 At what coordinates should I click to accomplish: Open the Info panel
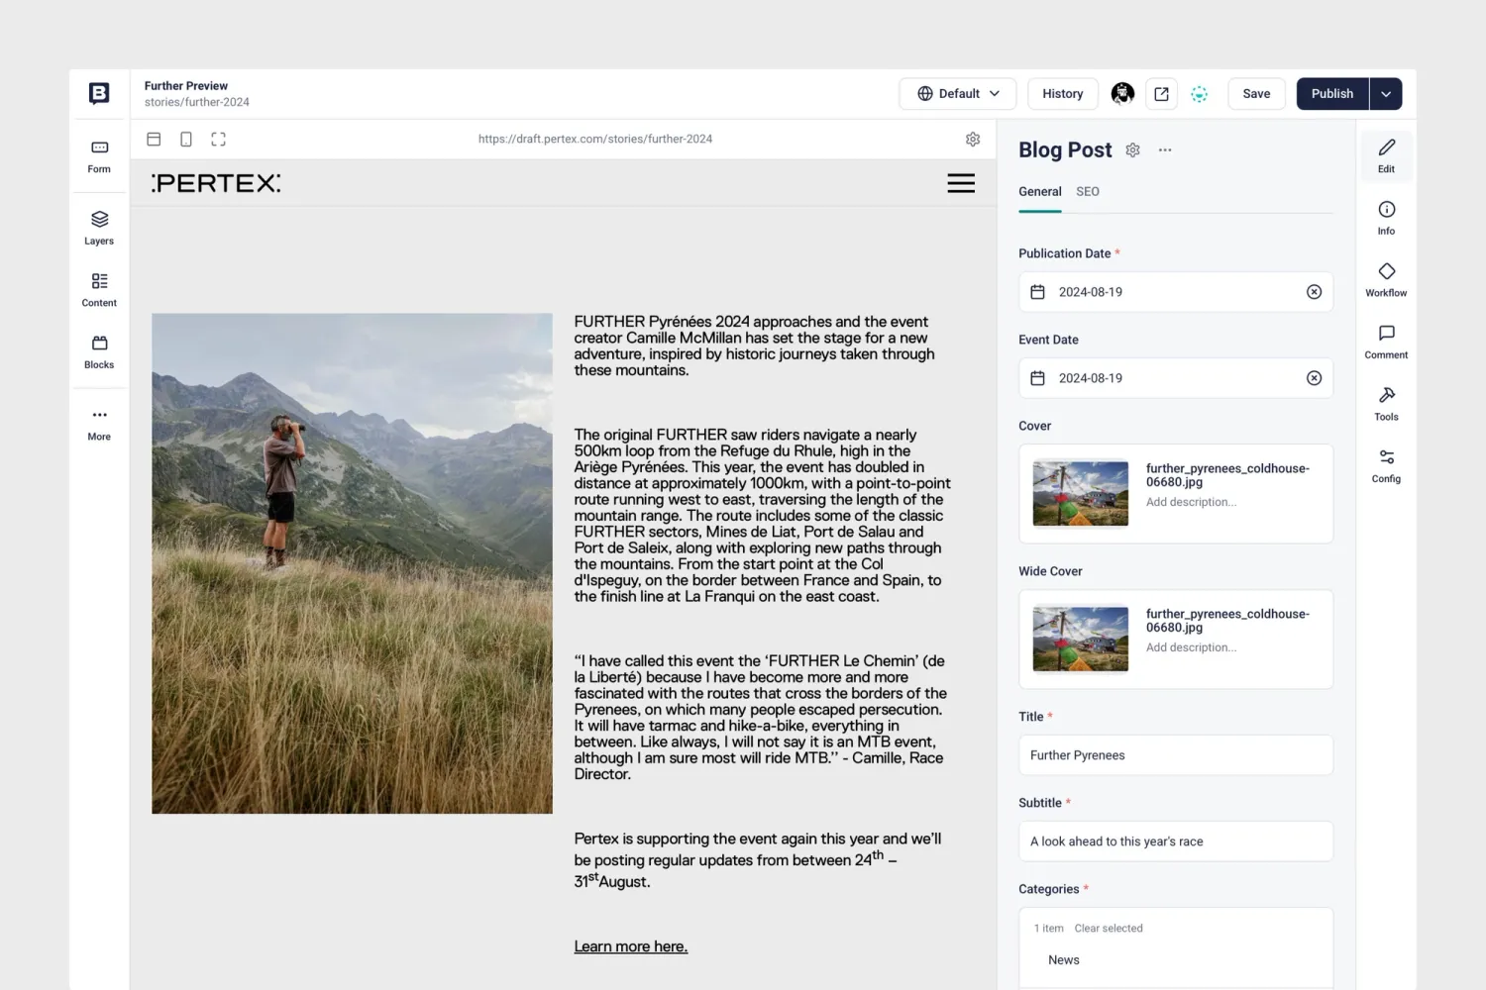pyautogui.click(x=1386, y=218)
